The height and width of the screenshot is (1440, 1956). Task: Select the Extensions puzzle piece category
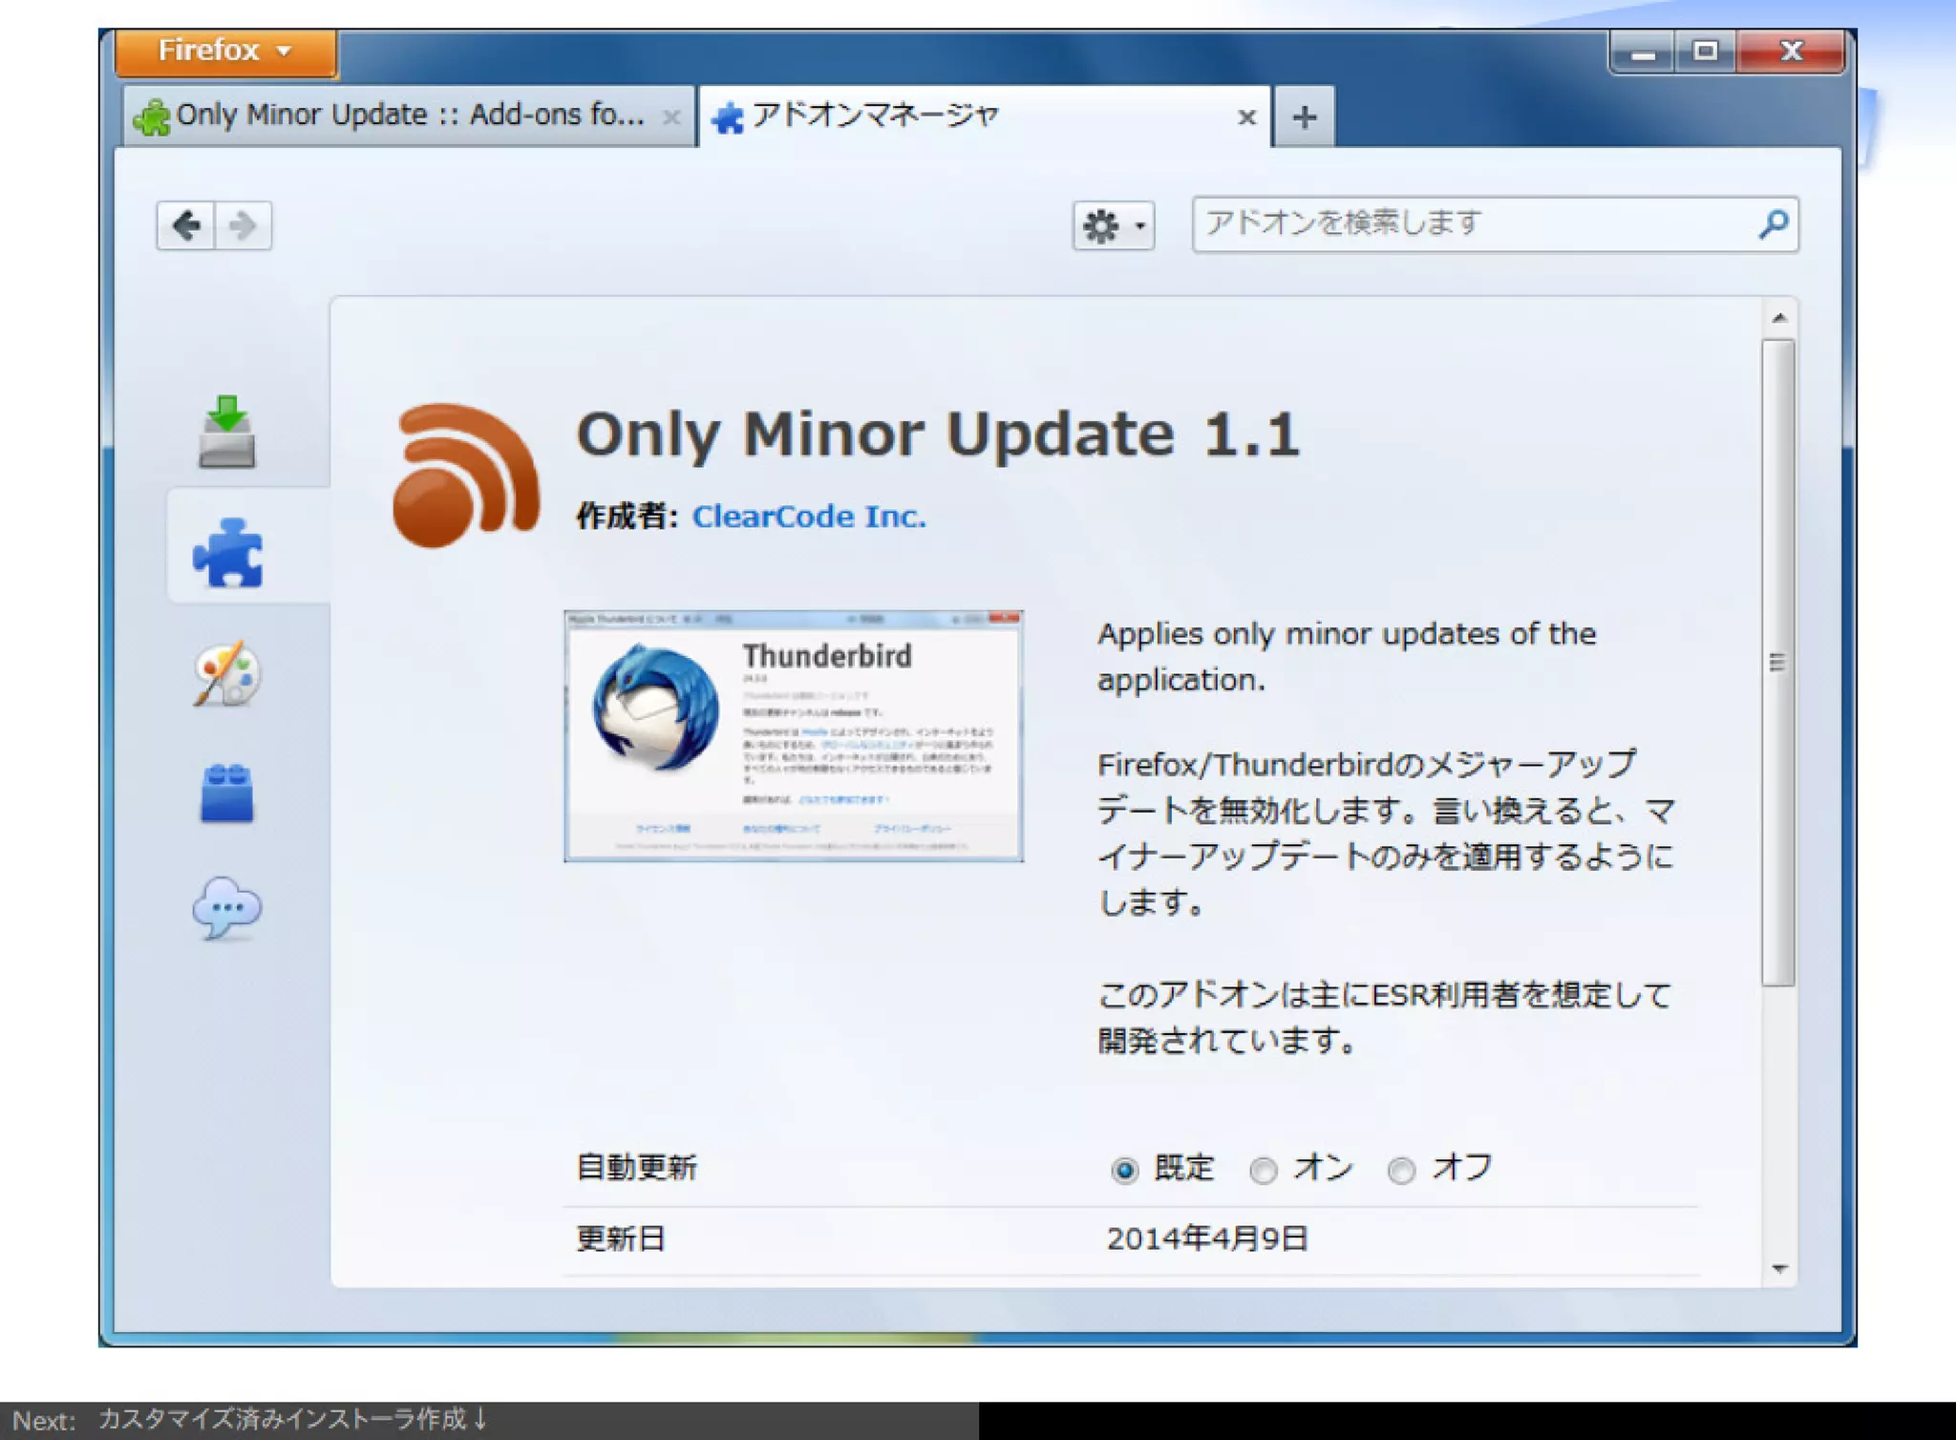pyautogui.click(x=227, y=552)
